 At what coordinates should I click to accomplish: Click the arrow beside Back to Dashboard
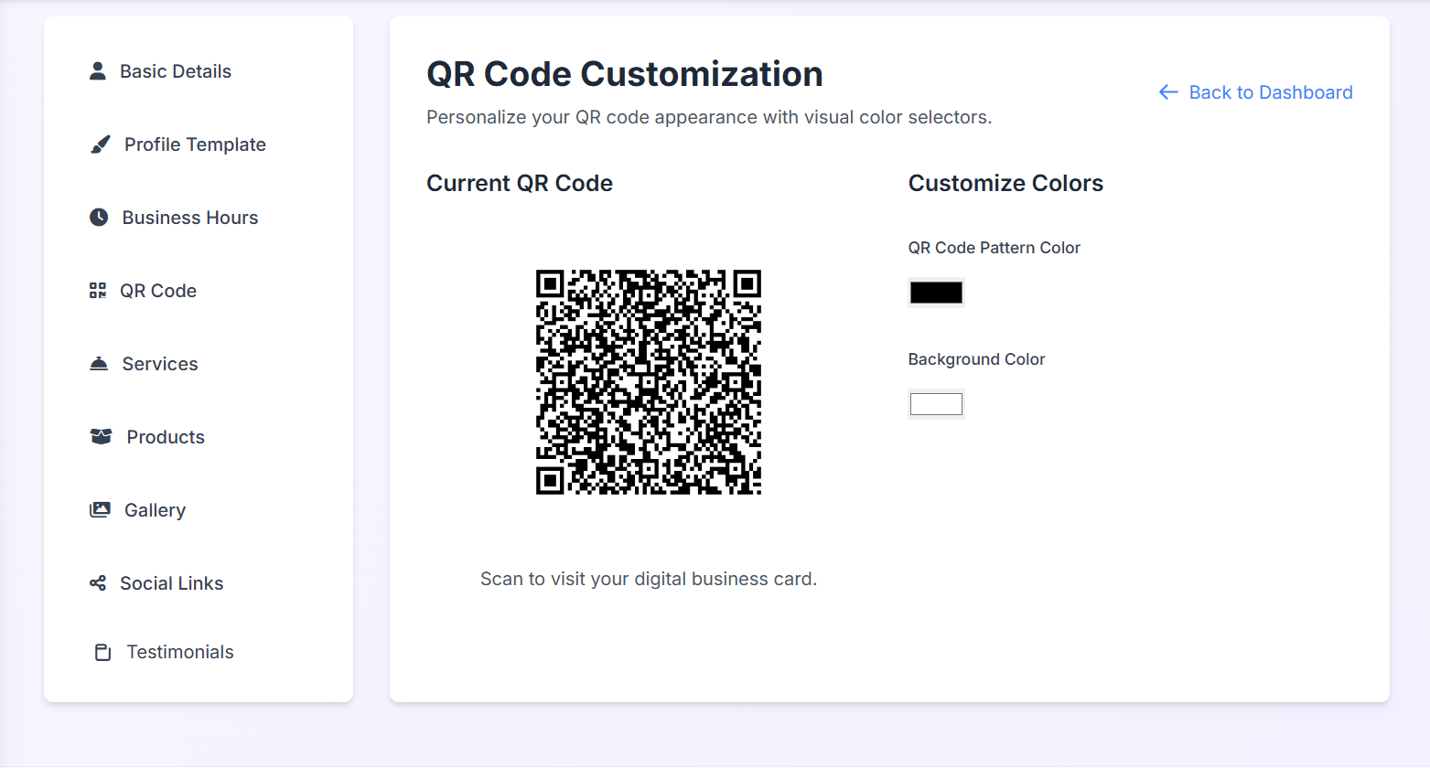pos(1167,92)
